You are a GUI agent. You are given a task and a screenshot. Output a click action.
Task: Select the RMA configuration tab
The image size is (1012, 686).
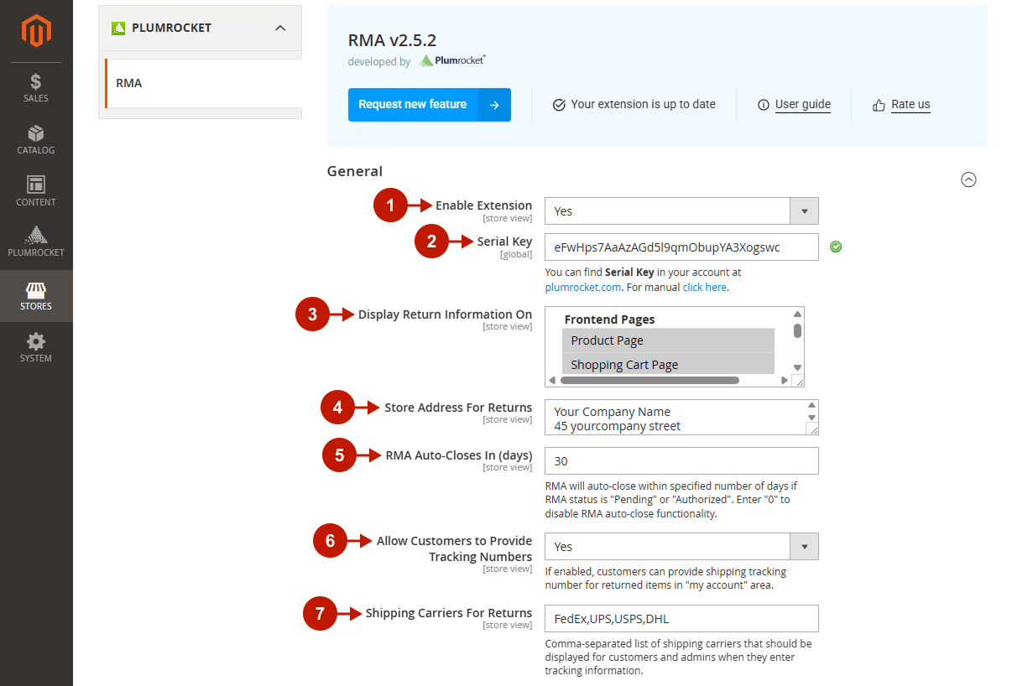tap(202, 83)
